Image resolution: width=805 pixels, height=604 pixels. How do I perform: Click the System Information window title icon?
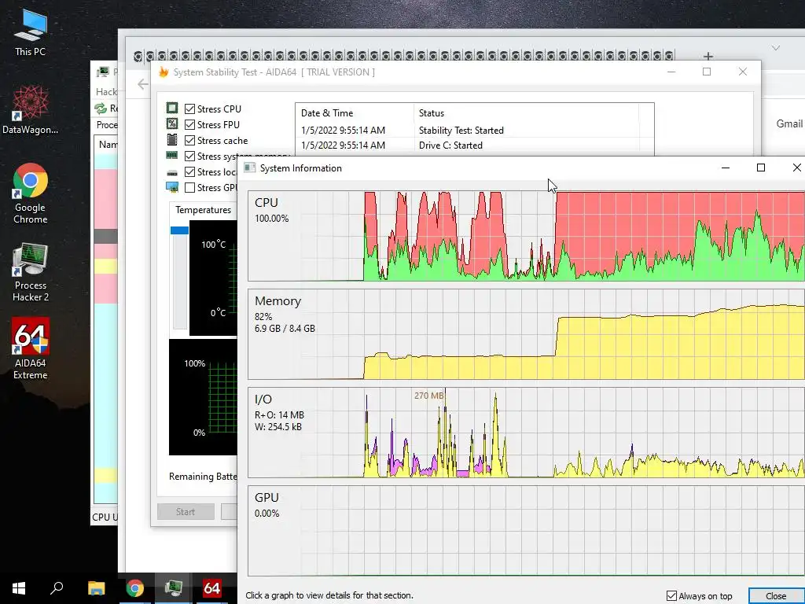pyautogui.click(x=249, y=168)
